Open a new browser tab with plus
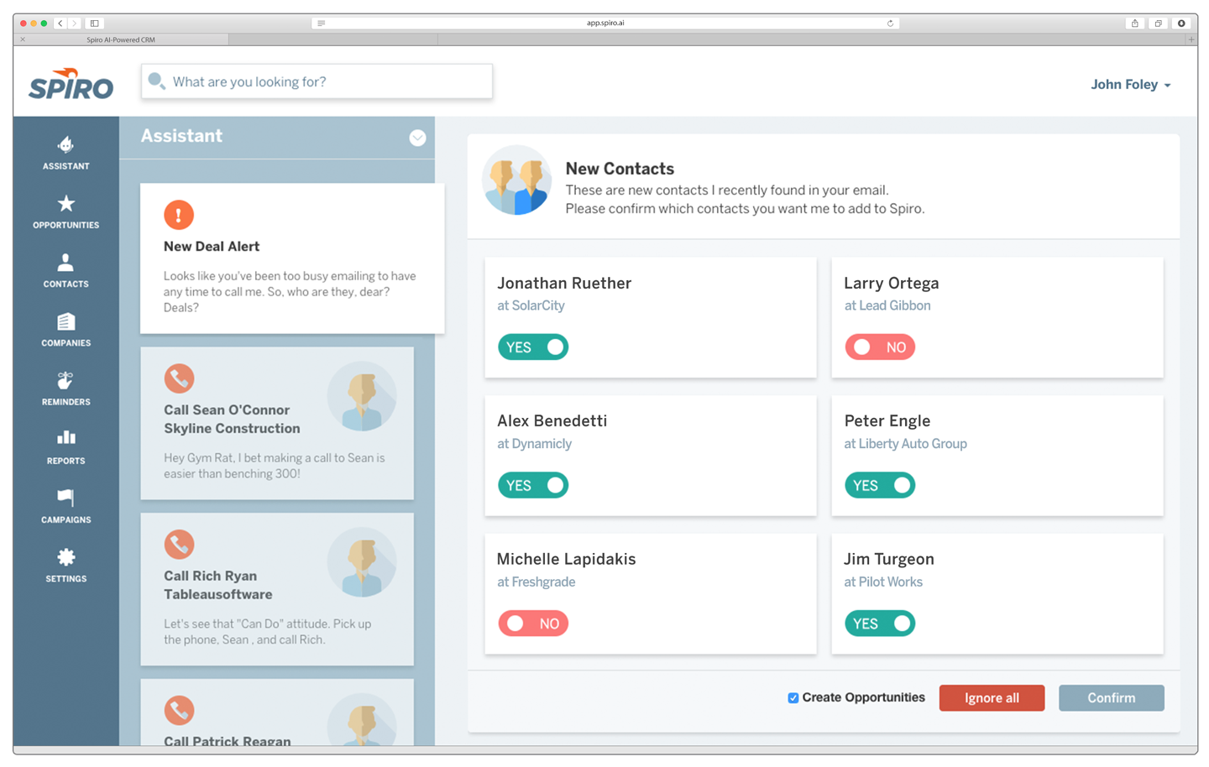Viewport: 1209px width, 767px height. tap(1191, 39)
